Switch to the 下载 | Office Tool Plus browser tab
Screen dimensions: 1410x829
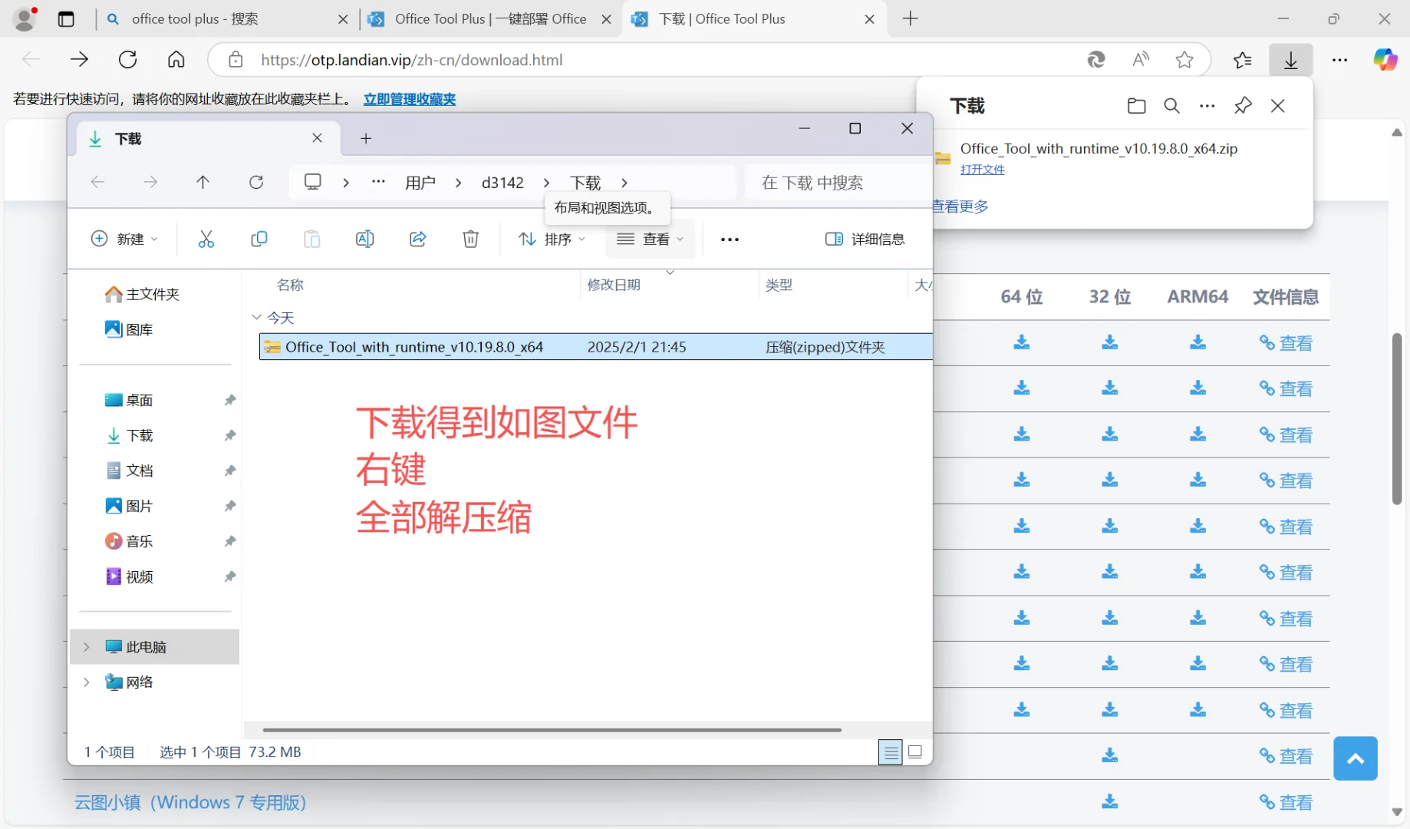pos(726,18)
